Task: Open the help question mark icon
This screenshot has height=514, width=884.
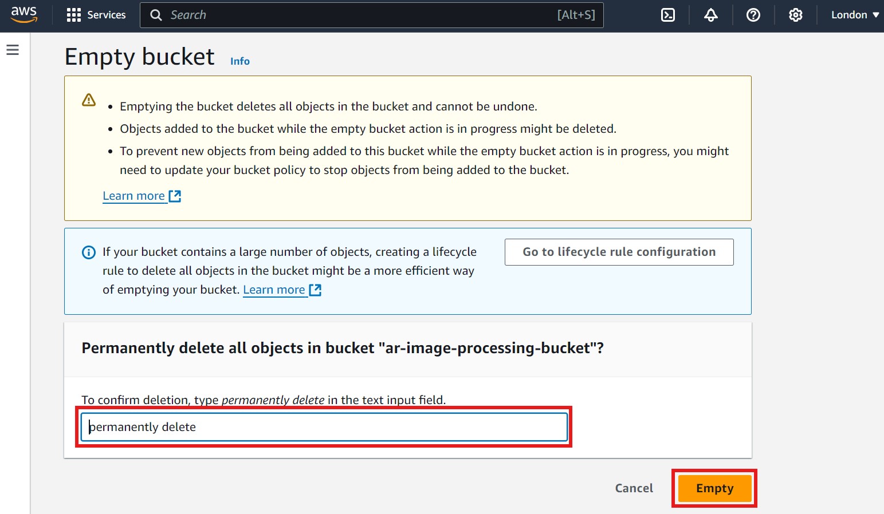Action: pyautogui.click(x=753, y=15)
